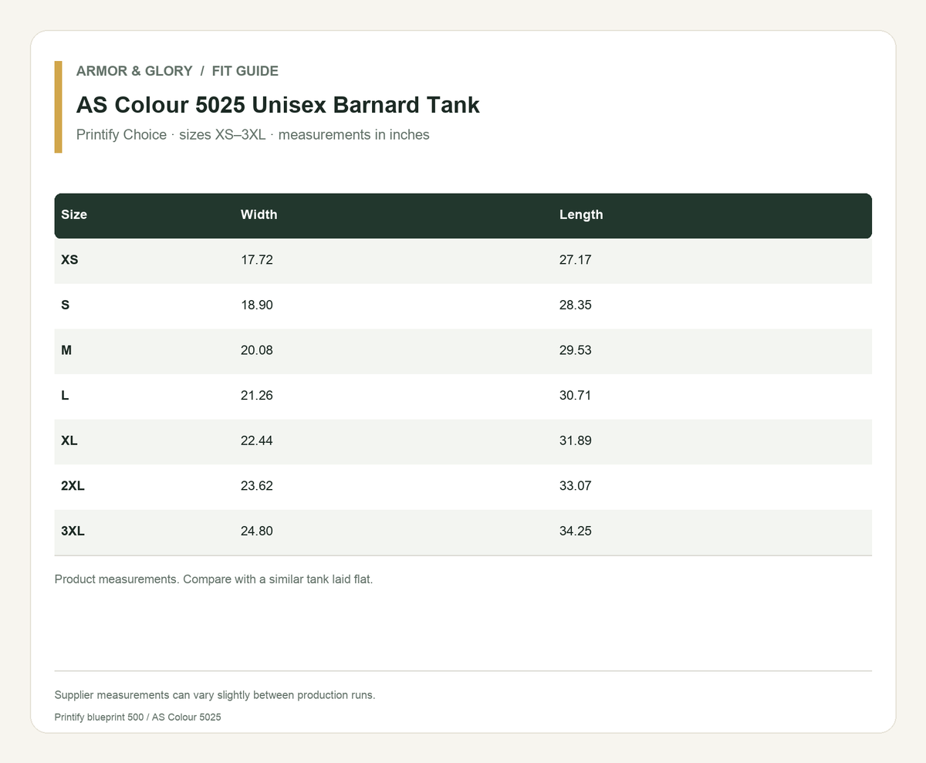Click the width value 20.08
This screenshot has height=763, width=926.
point(257,350)
